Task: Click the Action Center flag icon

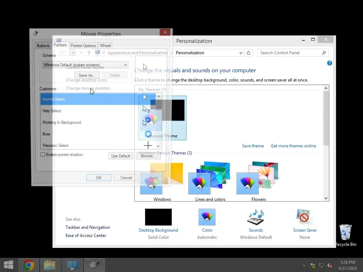Action: point(313,265)
